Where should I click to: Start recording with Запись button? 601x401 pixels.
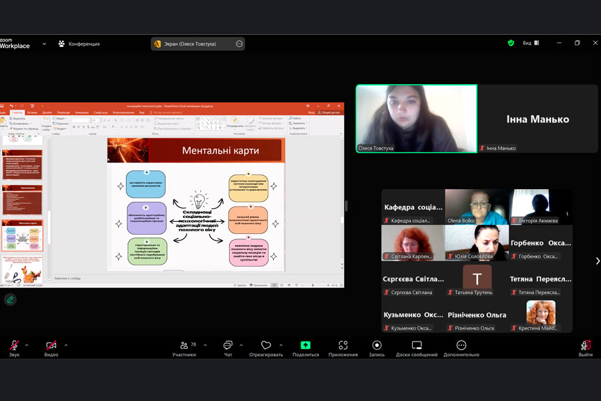(377, 348)
